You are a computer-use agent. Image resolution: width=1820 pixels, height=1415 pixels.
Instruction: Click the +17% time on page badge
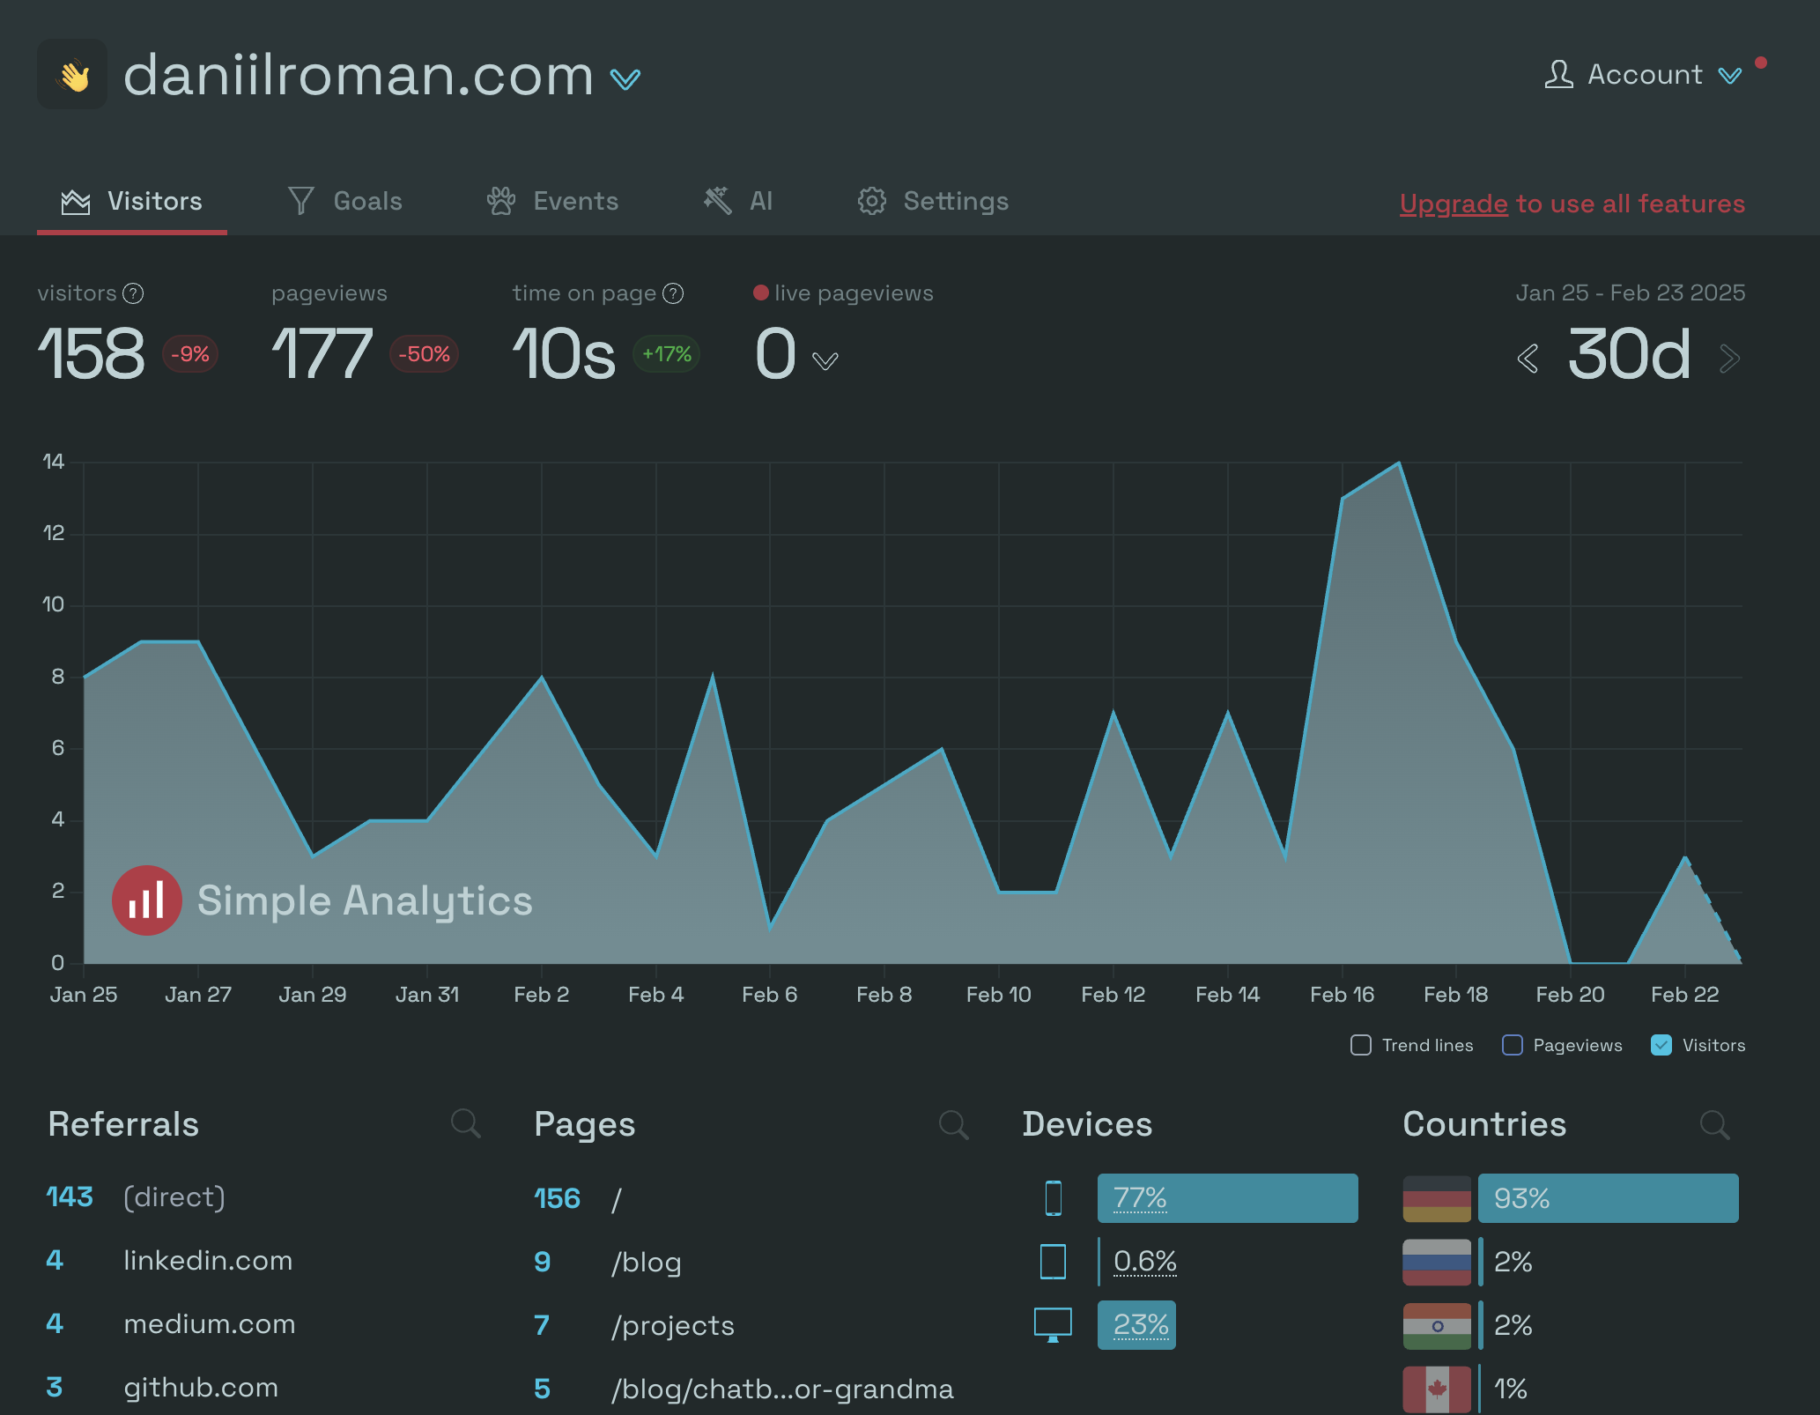click(x=666, y=354)
